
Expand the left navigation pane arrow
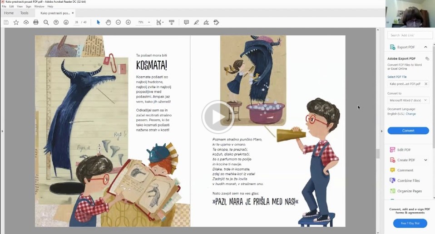(x=2, y=131)
